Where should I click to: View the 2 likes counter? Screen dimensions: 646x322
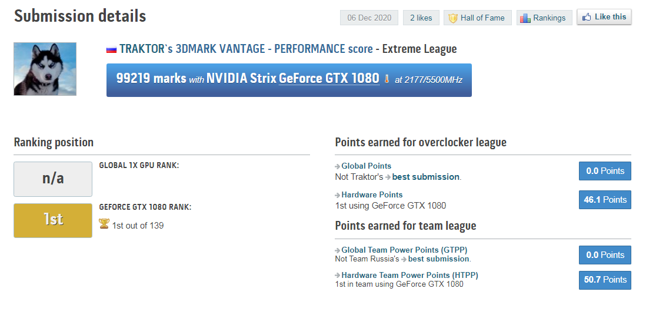point(421,18)
